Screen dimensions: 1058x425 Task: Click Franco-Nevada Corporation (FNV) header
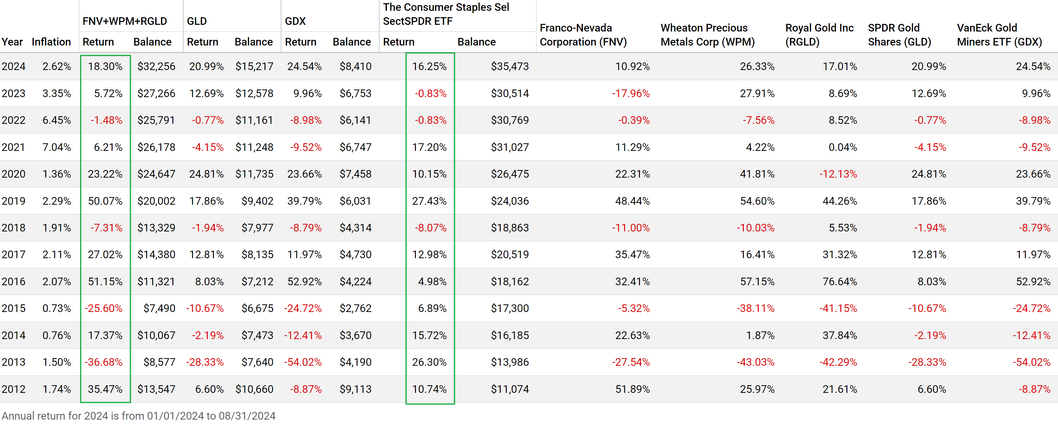[x=583, y=35]
